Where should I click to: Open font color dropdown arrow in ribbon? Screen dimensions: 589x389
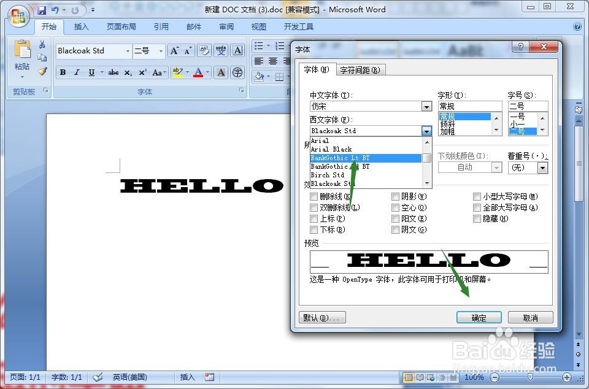click(x=207, y=72)
